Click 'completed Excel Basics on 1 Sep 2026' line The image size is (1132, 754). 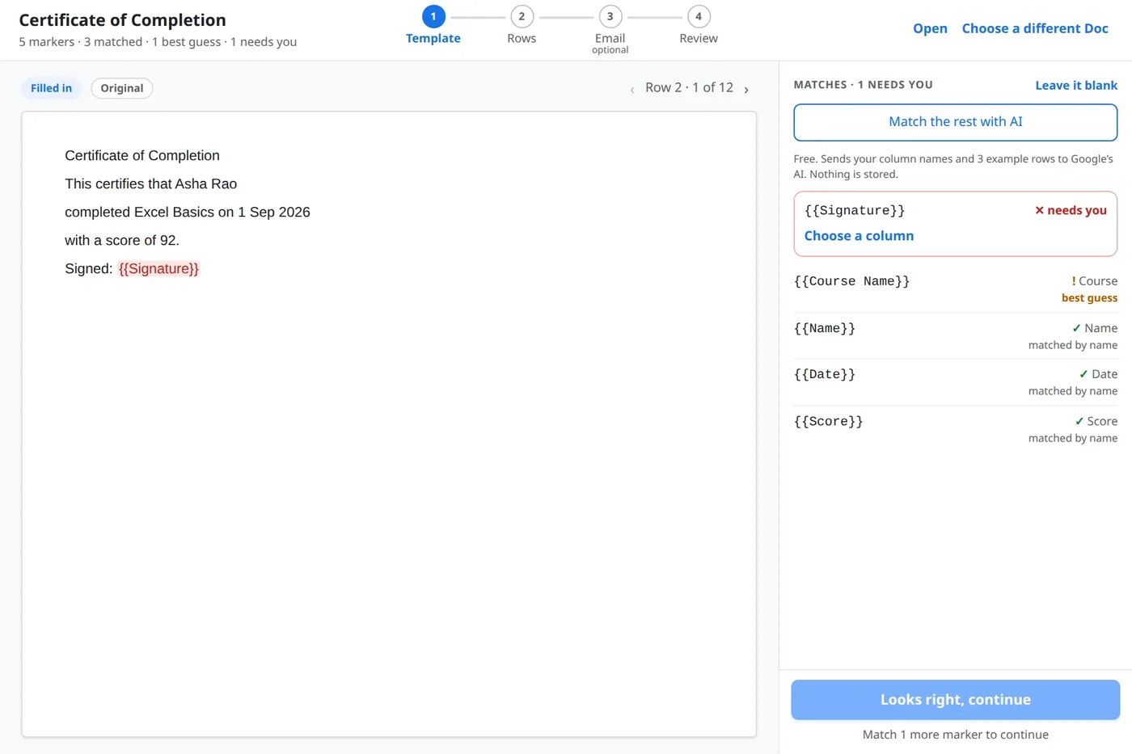click(188, 212)
